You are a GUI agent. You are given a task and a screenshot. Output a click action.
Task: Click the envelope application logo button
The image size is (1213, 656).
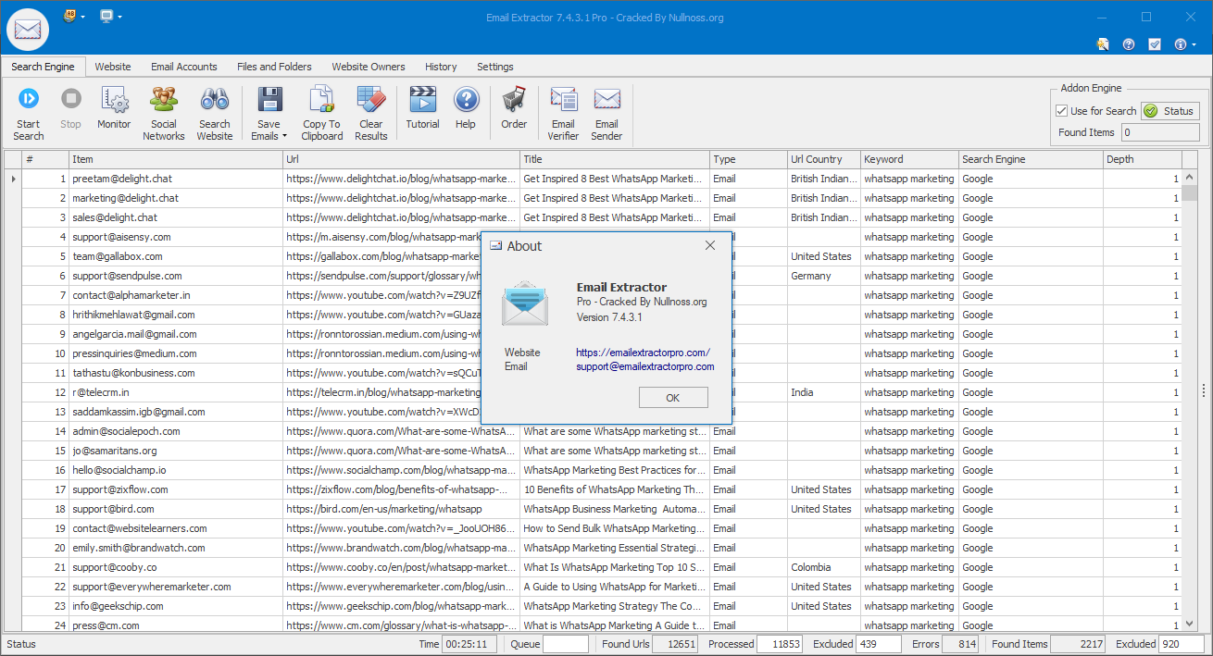[28, 29]
